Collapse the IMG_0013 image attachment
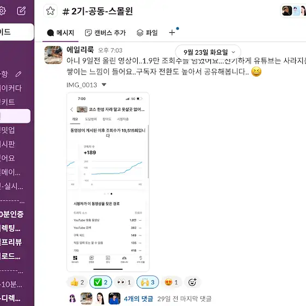306x306 pixels. pyautogui.click(x=104, y=85)
